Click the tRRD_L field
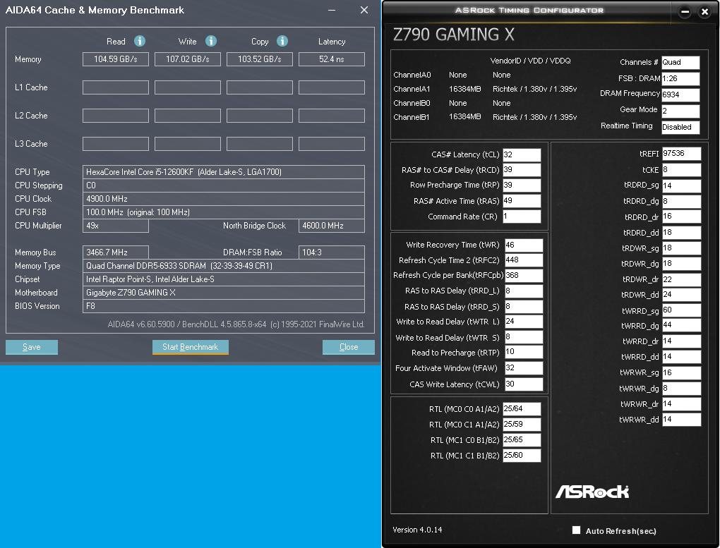This screenshot has width=720, height=548. click(524, 291)
